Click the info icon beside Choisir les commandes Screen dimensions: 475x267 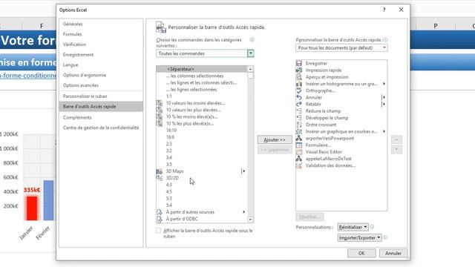click(x=252, y=39)
